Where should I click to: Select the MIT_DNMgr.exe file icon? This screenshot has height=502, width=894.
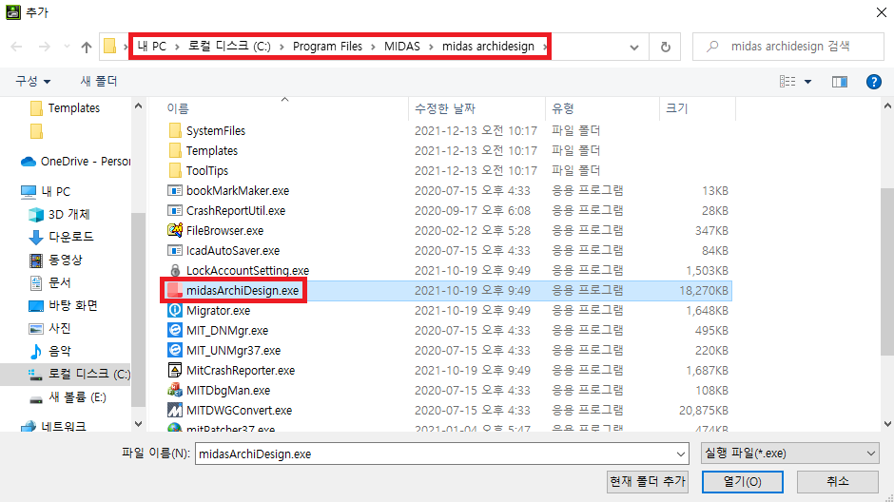tap(174, 330)
